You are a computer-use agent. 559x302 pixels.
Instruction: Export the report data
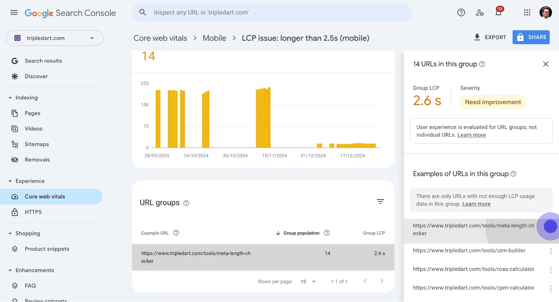(x=490, y=37)
